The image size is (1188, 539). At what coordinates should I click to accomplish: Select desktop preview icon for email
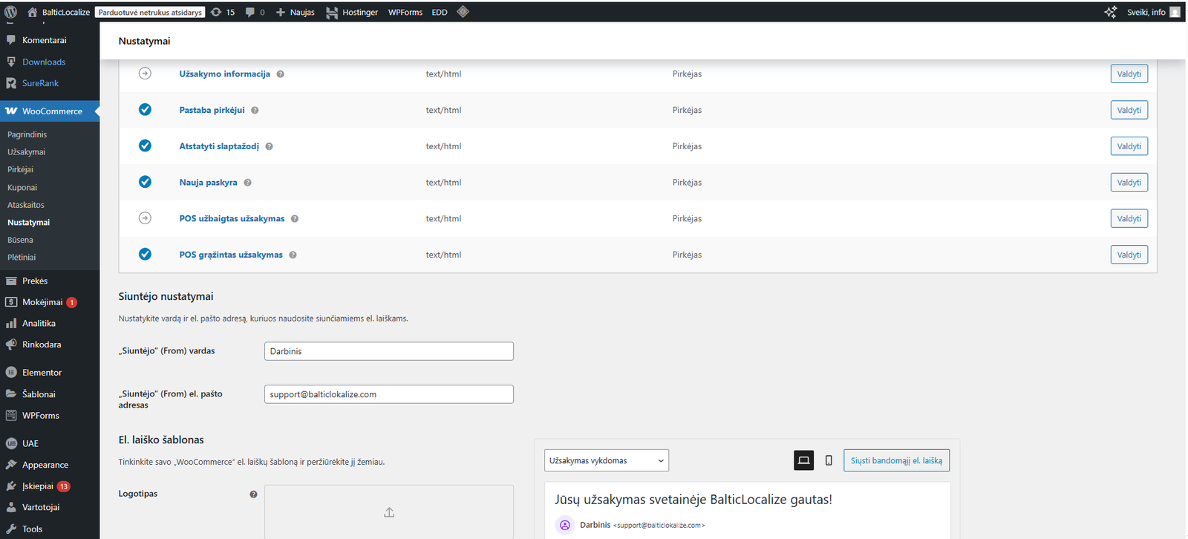pyautogui.click(x=803, y=460)
